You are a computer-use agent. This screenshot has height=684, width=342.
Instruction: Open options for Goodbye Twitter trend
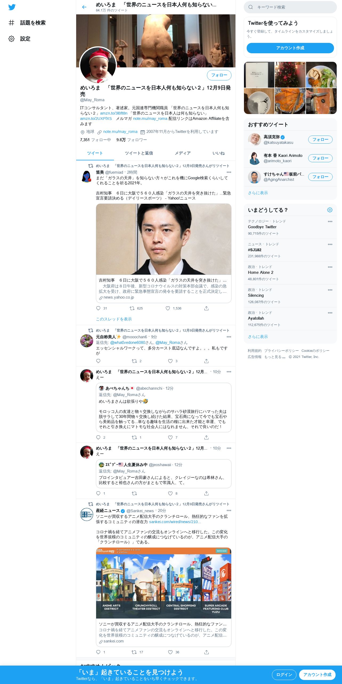(x=330, y=221)
